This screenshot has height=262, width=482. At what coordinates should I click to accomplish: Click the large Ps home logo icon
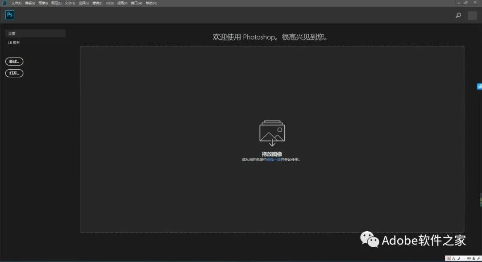pyautogui.click(x=10, y=15)
